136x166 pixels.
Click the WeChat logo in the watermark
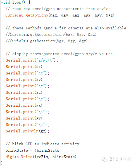104,159
